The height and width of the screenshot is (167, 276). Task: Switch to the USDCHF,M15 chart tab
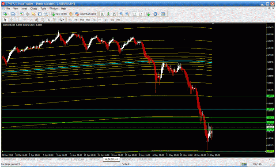tap(28, 159)
